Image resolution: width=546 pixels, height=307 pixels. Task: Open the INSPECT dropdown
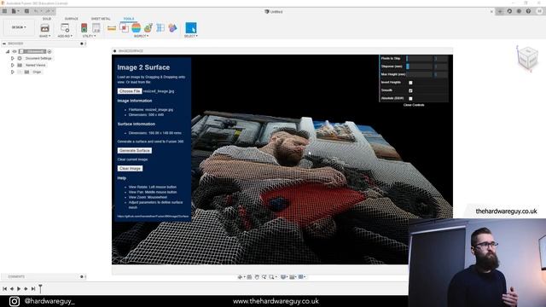point(141,36)
